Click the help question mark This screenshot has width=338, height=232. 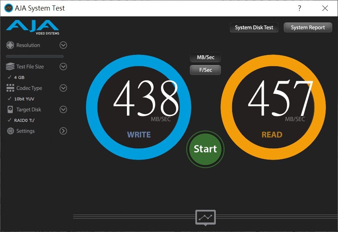[x=299, y=8]
